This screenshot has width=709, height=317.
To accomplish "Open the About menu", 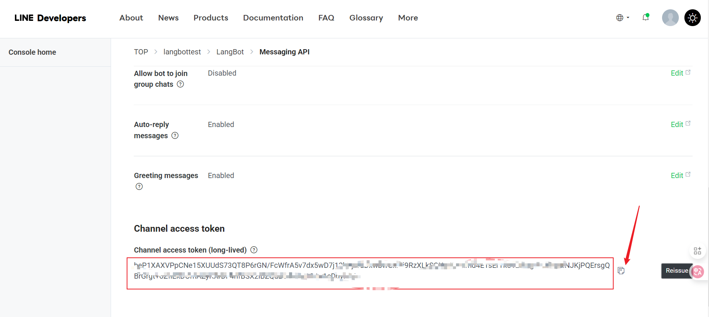I will pyautogui.click(x=131, y=18).
